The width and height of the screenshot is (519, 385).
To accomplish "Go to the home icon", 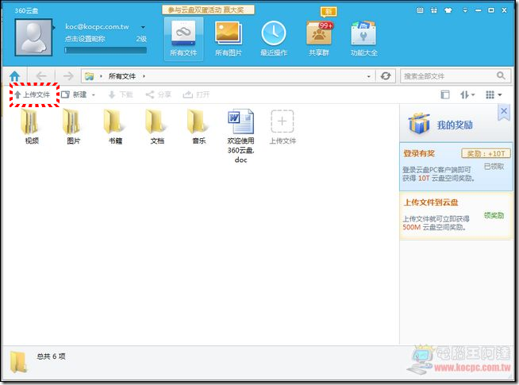I will pos(14,76).
